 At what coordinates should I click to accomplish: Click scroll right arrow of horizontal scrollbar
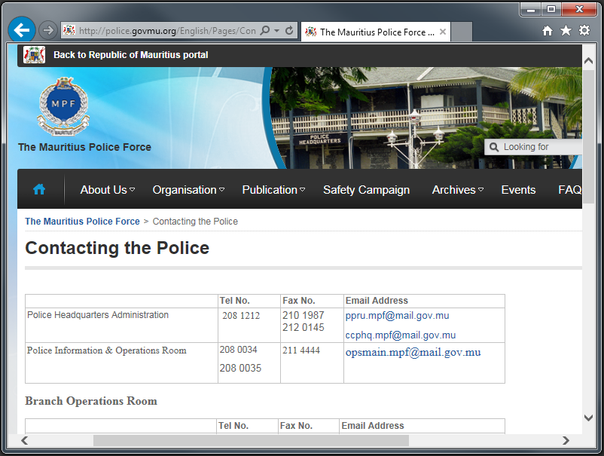tap(566, 440)
